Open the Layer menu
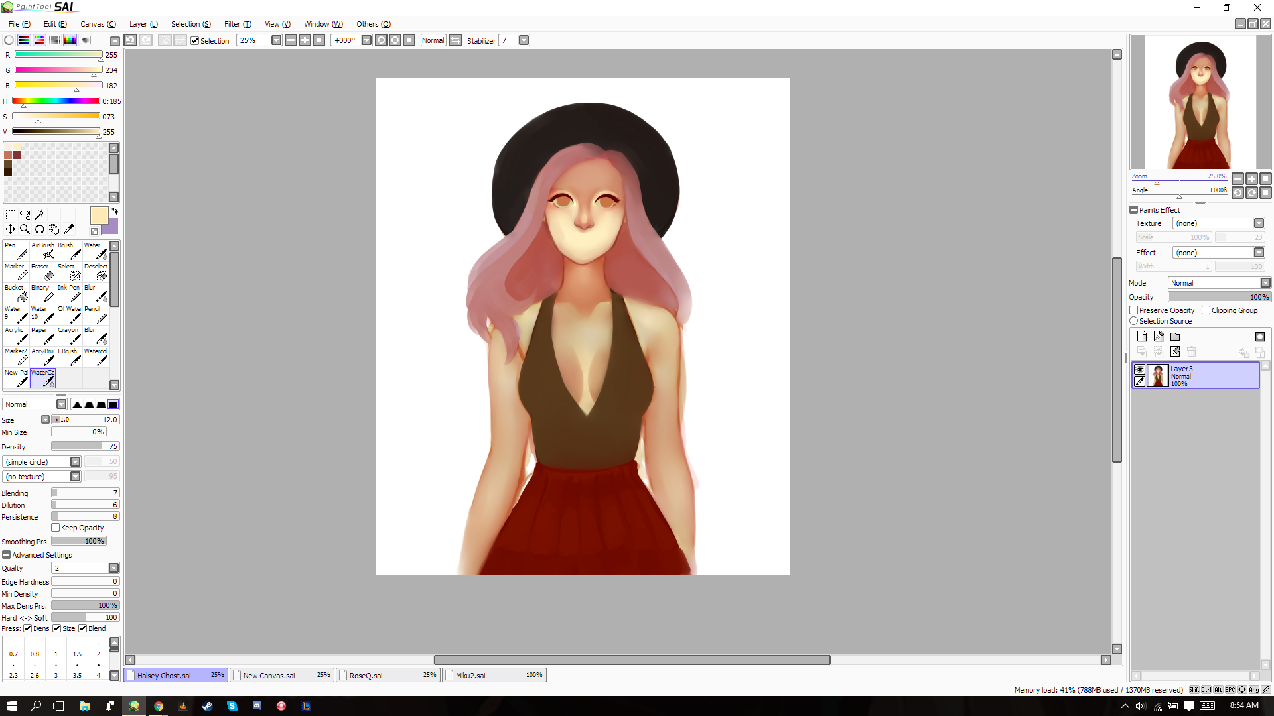This screenshot has width=1274, height=716. 143,24
